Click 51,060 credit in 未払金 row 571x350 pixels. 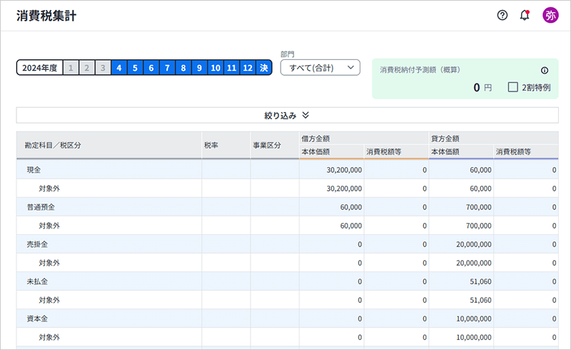tap(480, 281)
